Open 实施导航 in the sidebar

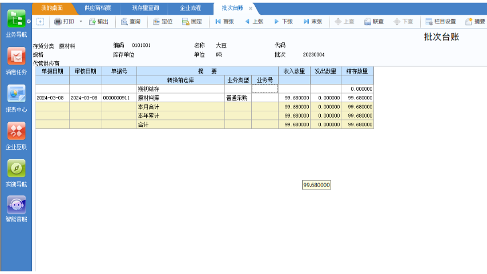point(16,168)
